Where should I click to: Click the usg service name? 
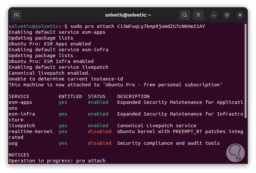(13, 143)
